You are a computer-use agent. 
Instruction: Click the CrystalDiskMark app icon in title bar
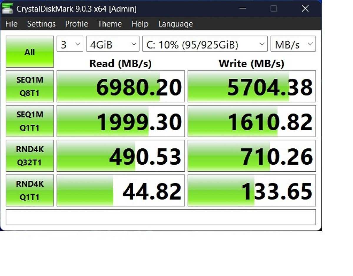[7, 9]
